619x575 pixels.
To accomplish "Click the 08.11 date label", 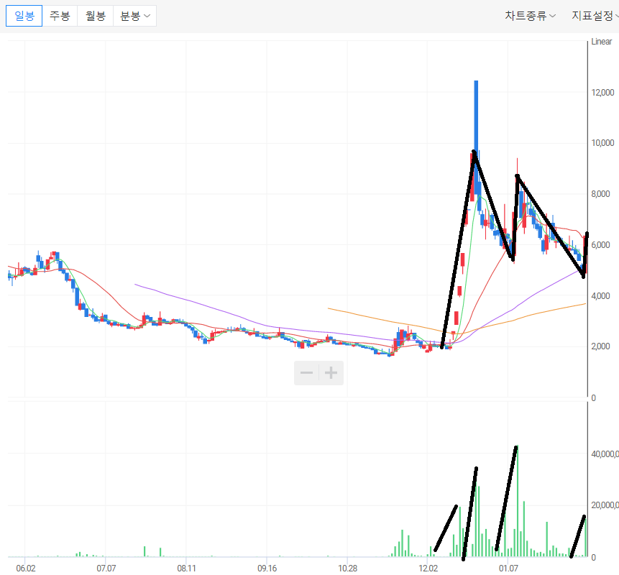I will (x=186, y=569).
